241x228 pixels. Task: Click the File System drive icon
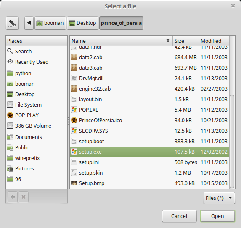[10, 105]
